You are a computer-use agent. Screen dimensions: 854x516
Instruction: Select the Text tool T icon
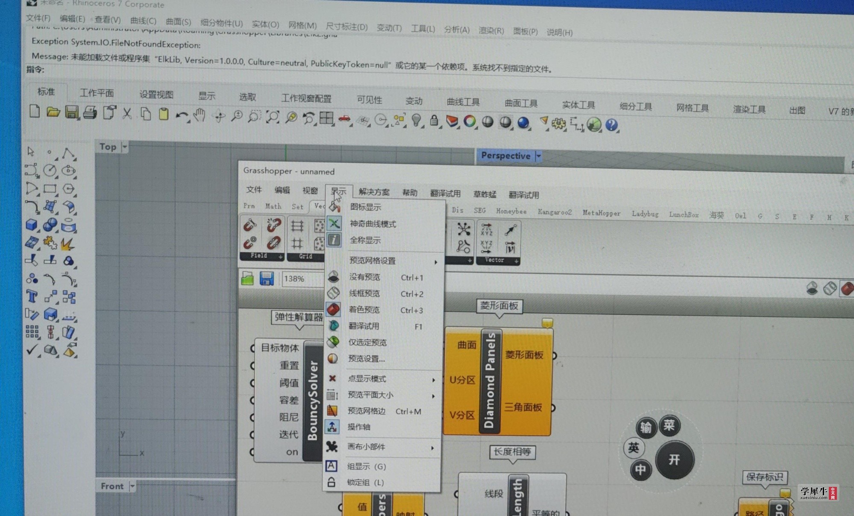32,296
